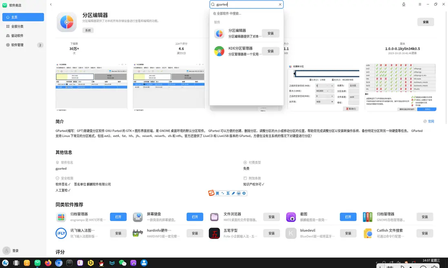The height and width of the screenshot is (268, 448).
Task: Click the 五笔字型 app icon
Action: point(214,233)
